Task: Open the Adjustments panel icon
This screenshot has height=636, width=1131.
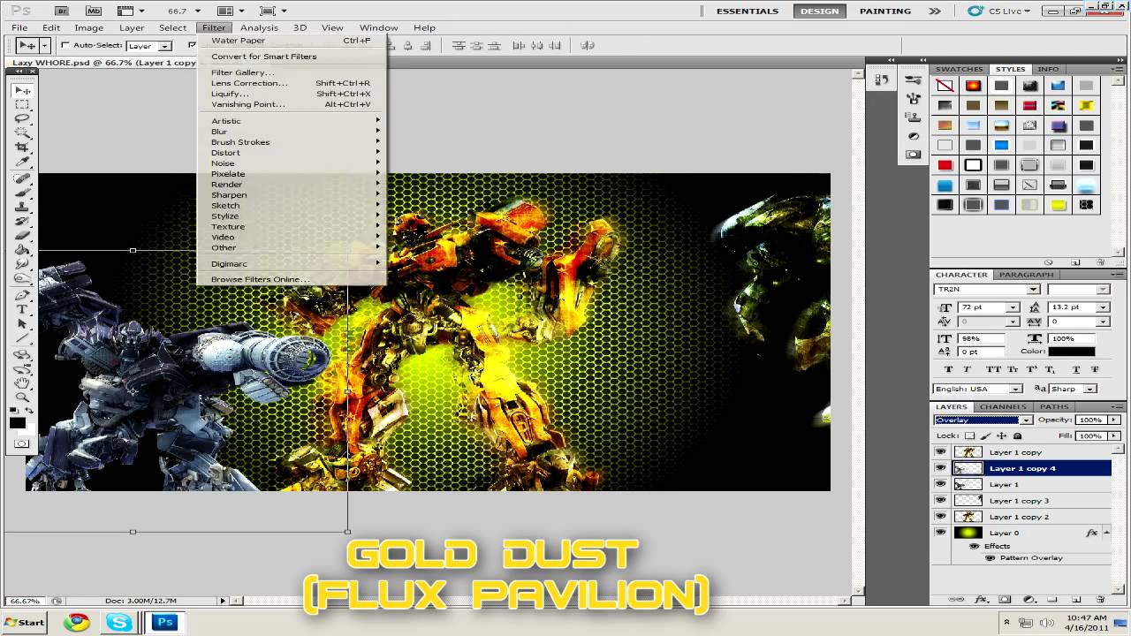Action: 914,136
